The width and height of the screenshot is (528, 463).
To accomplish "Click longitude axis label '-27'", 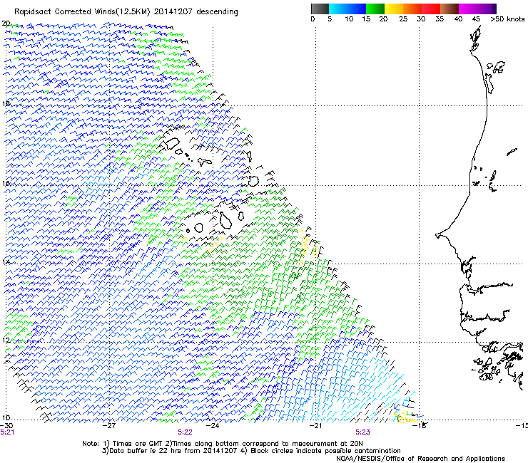I will pos(109,425).
